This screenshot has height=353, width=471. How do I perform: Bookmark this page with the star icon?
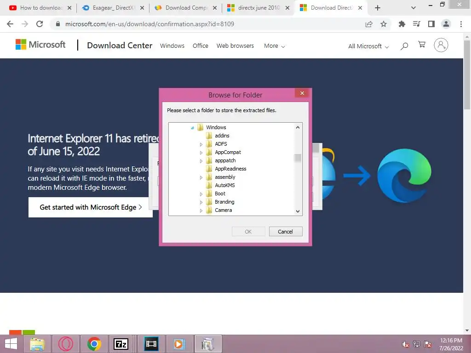point(384,24)
